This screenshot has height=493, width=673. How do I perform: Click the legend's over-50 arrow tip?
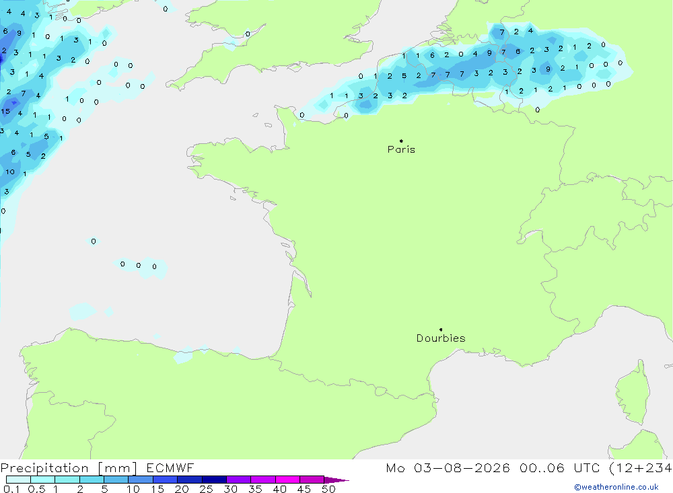[x=336, y=480]
